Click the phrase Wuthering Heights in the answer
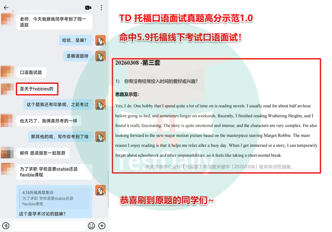The width and height of the screenshot is (332, 232). [x=285, y=116]
